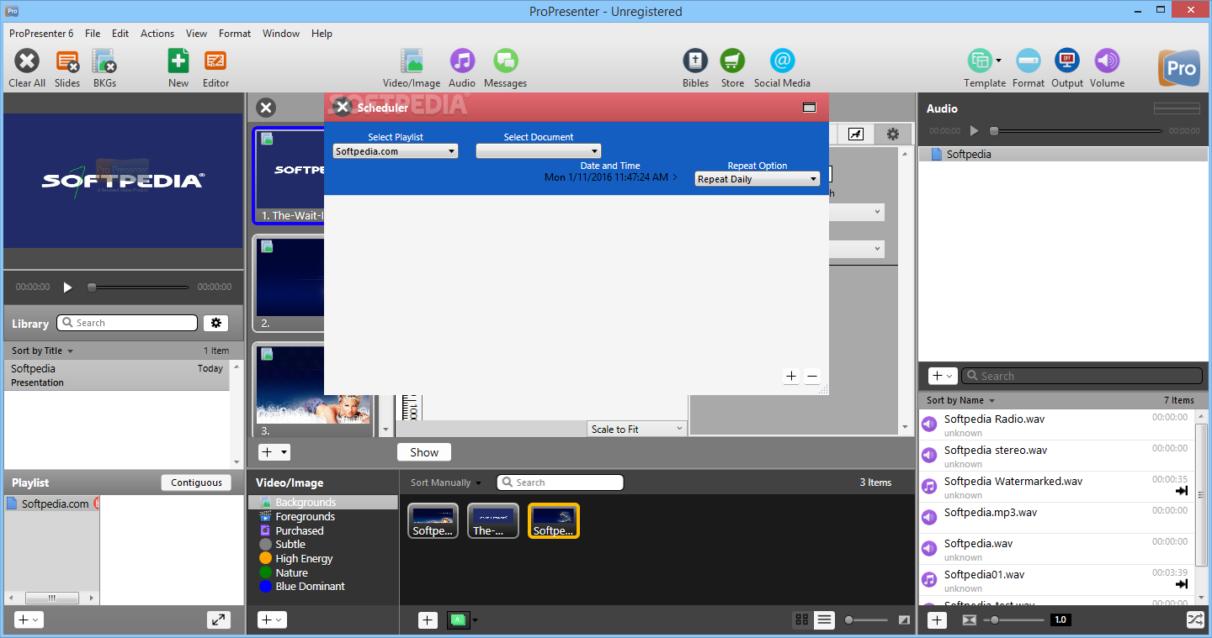Viewport: 1212px width, 638px height.
Task: Click the gear tab behind Scheduler
Action: click(x=893, y=134)
